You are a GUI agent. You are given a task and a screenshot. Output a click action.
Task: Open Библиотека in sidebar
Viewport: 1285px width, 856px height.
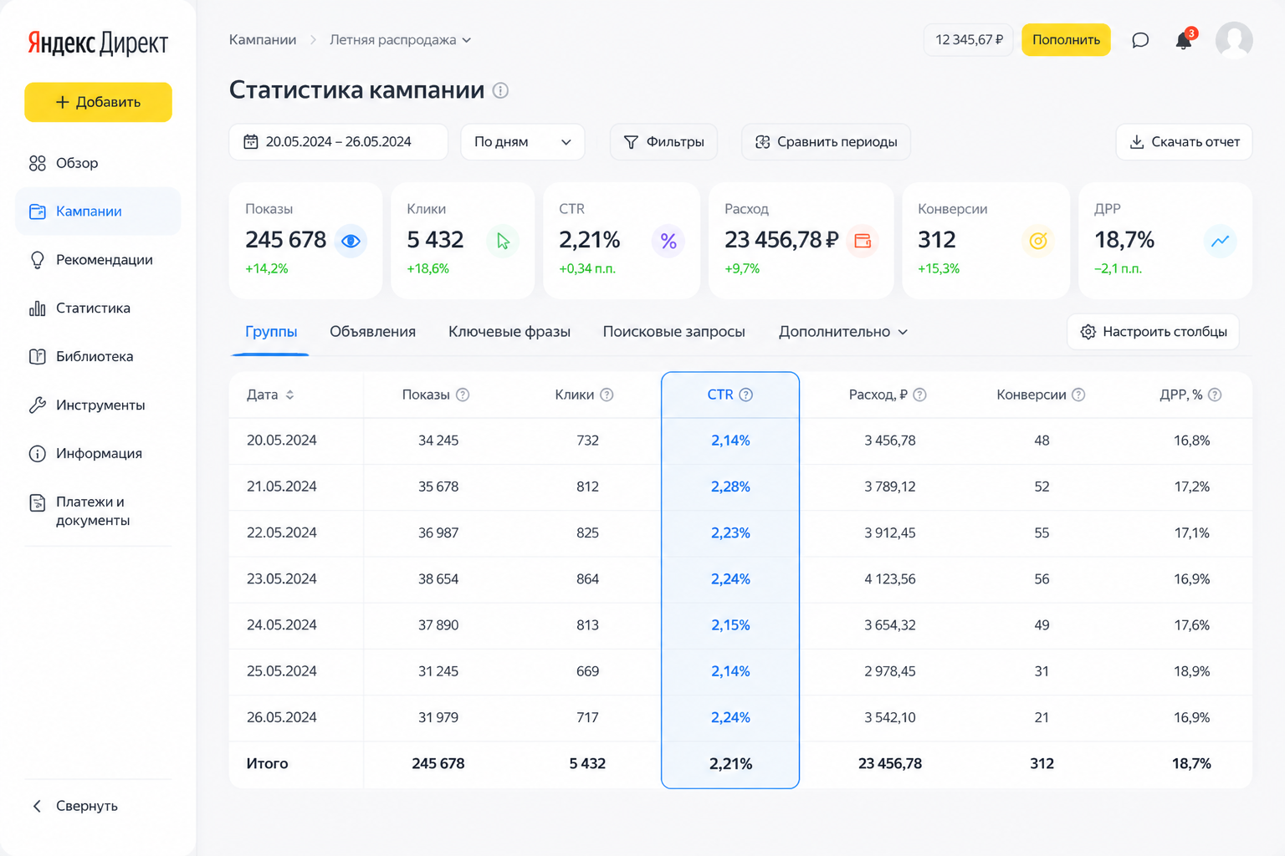(98, 357)
